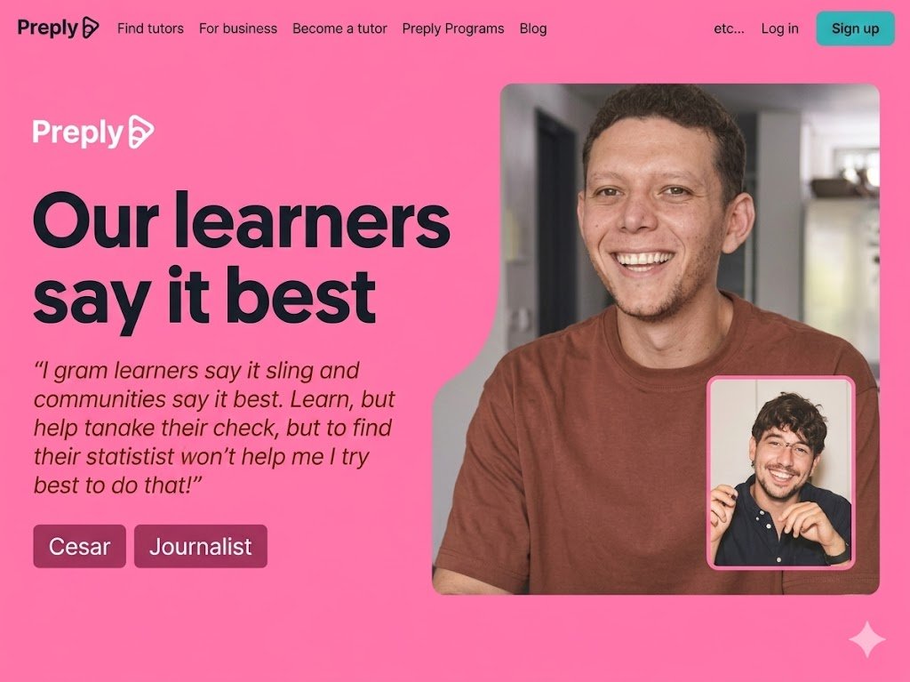Screen dimensions: 910x682
Task: Open Preply Programs link
Action: (x=452, y=28)
